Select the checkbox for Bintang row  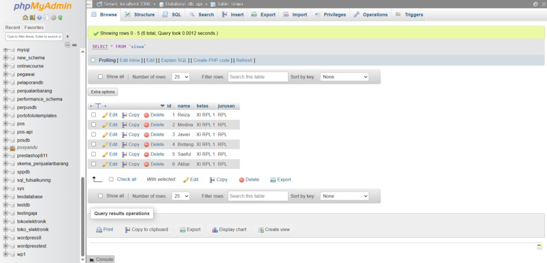93,144
